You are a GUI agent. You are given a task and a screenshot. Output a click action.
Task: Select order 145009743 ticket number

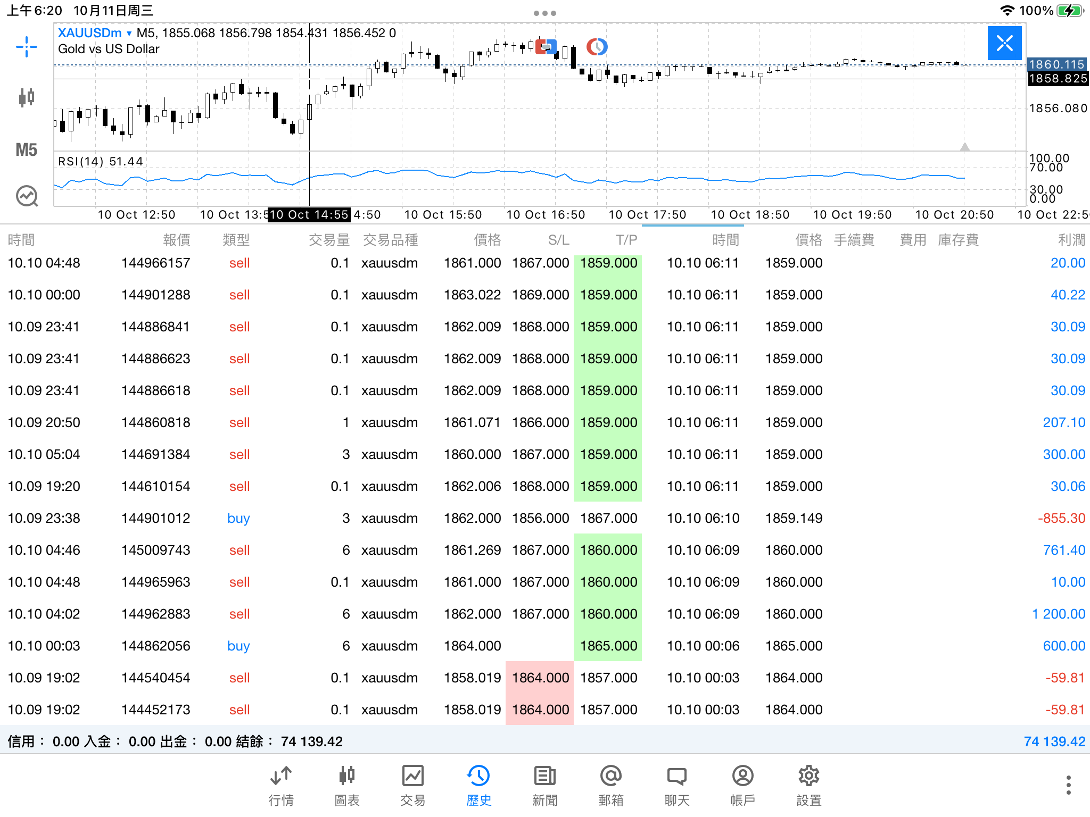[155, 550]
